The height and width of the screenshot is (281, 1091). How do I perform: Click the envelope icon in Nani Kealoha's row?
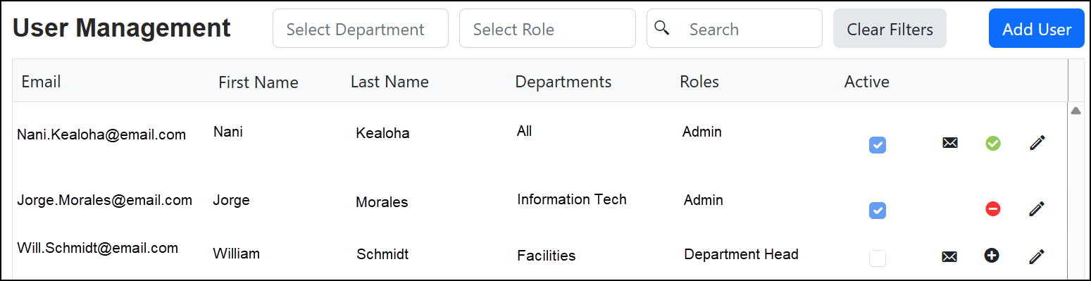950,143
